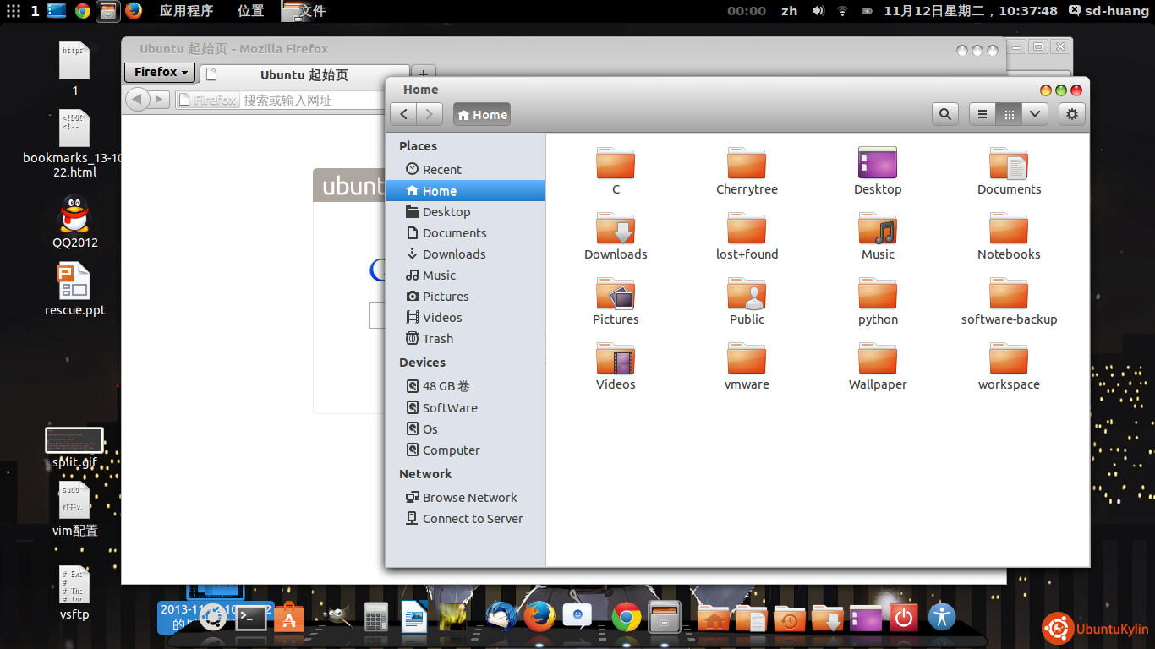This screenshot has width=1155, height=649.
Task: Open the Firefox menu dropdown button
Action: 161,72
